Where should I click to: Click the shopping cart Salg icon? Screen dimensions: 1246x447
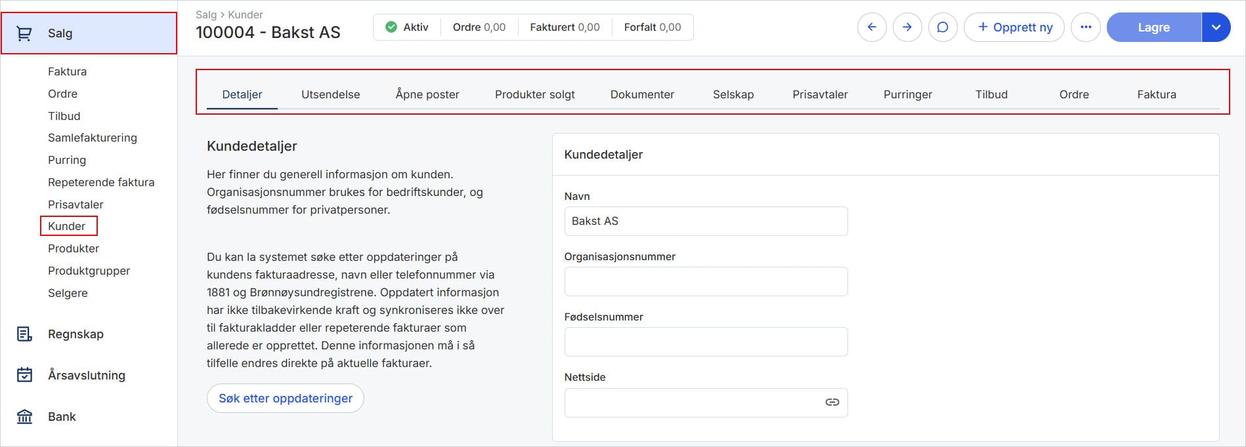pos(24,33)
